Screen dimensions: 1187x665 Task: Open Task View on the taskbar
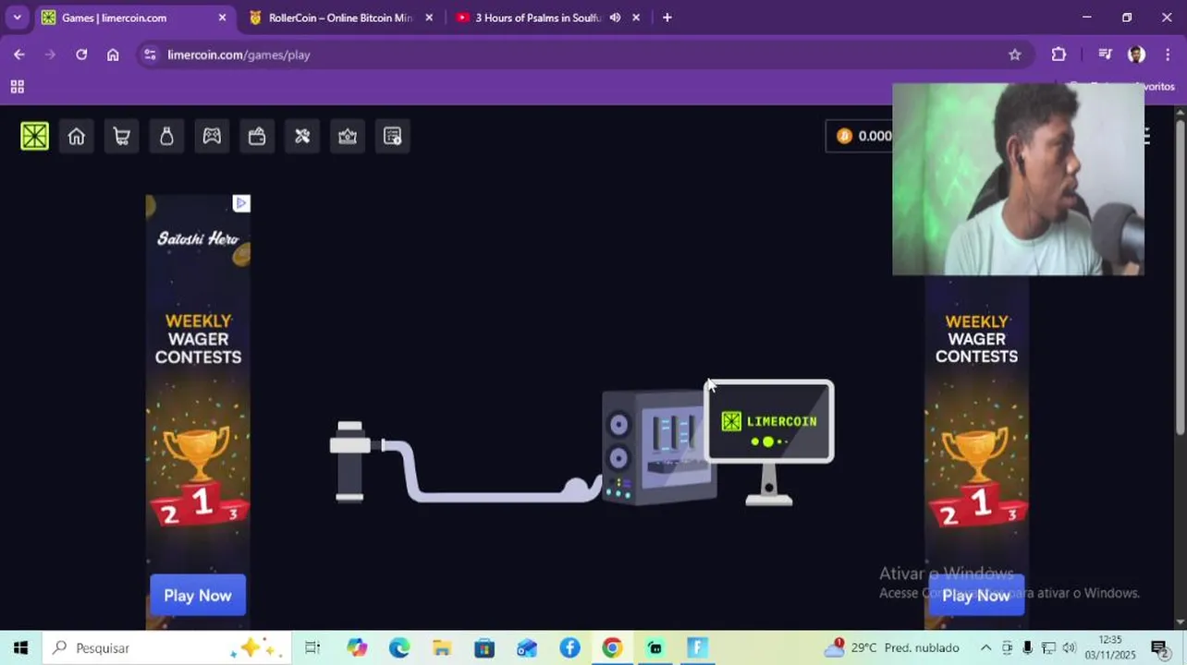[312, 647]
